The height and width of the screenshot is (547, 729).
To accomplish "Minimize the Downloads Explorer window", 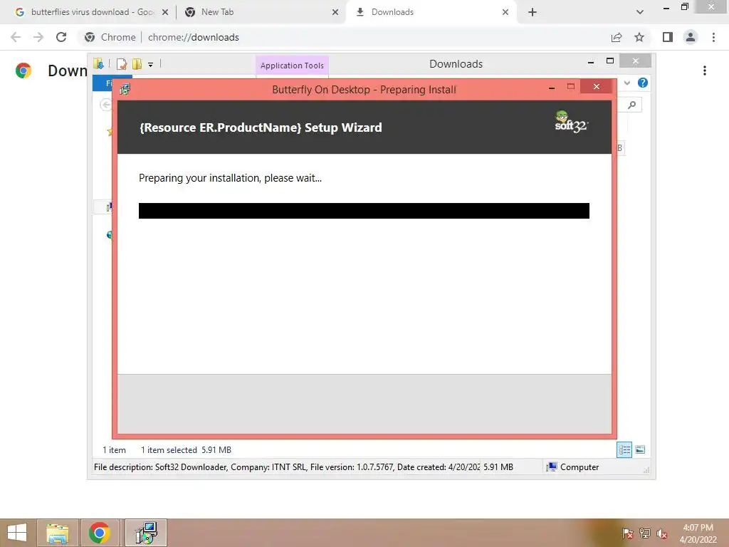I will tap(591, 61).
